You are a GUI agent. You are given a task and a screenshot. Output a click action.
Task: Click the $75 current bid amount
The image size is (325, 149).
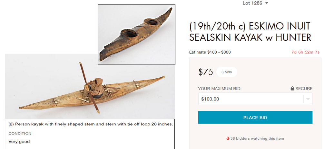tap(206, 72)
